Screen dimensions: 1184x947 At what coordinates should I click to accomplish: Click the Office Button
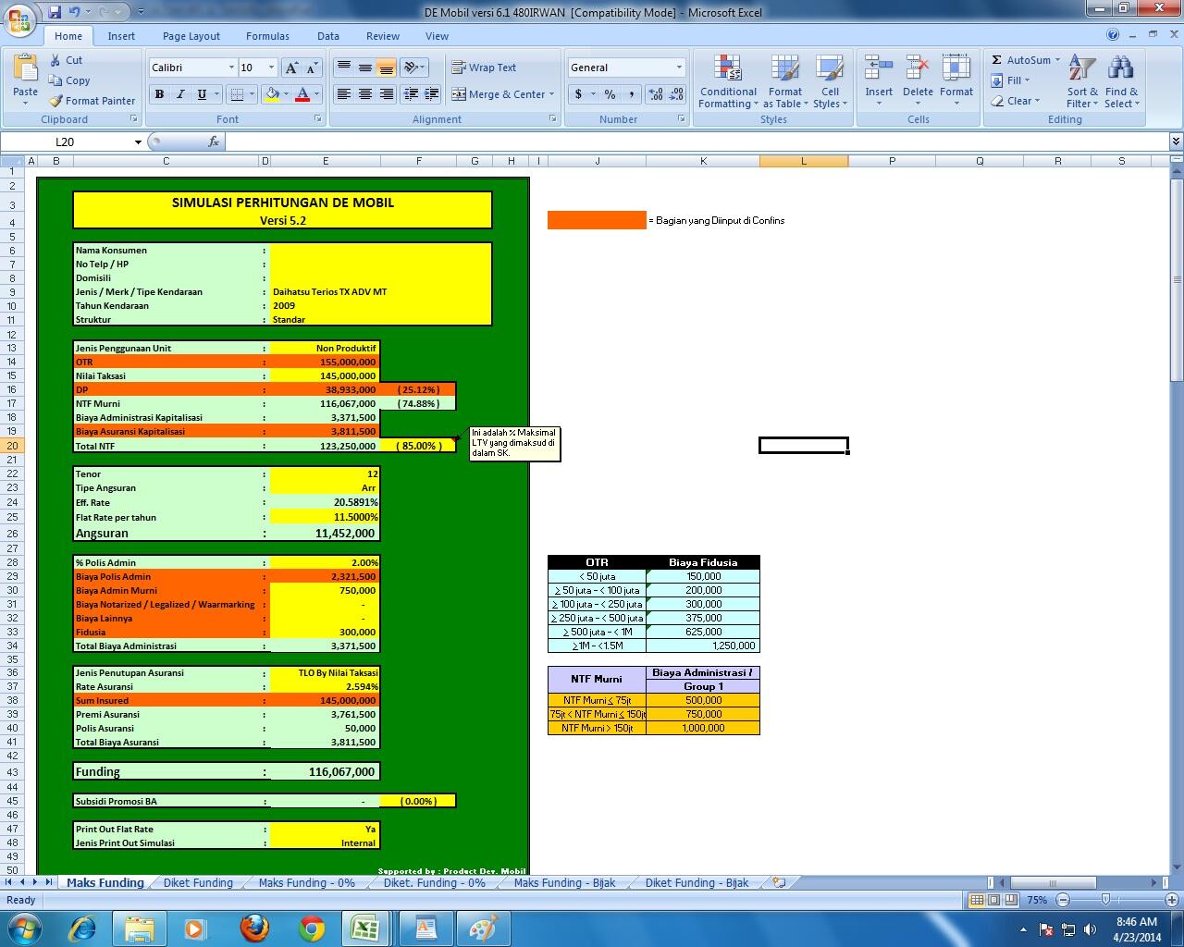click(x=19, y=19)
